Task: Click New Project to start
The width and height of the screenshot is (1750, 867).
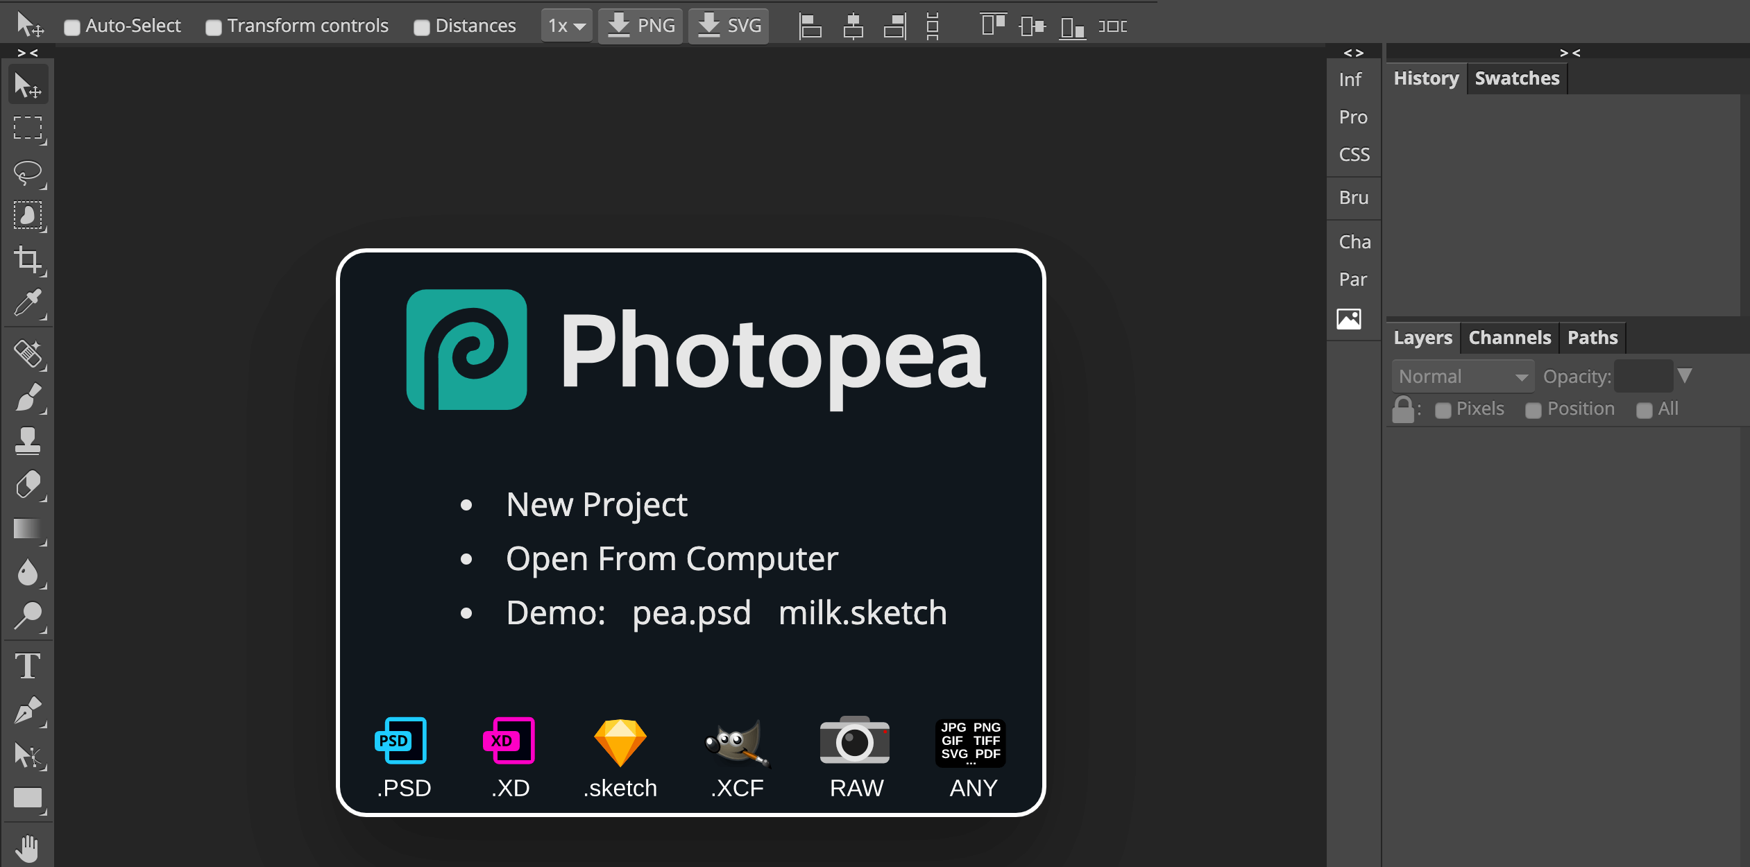Action: coord(600,504)
